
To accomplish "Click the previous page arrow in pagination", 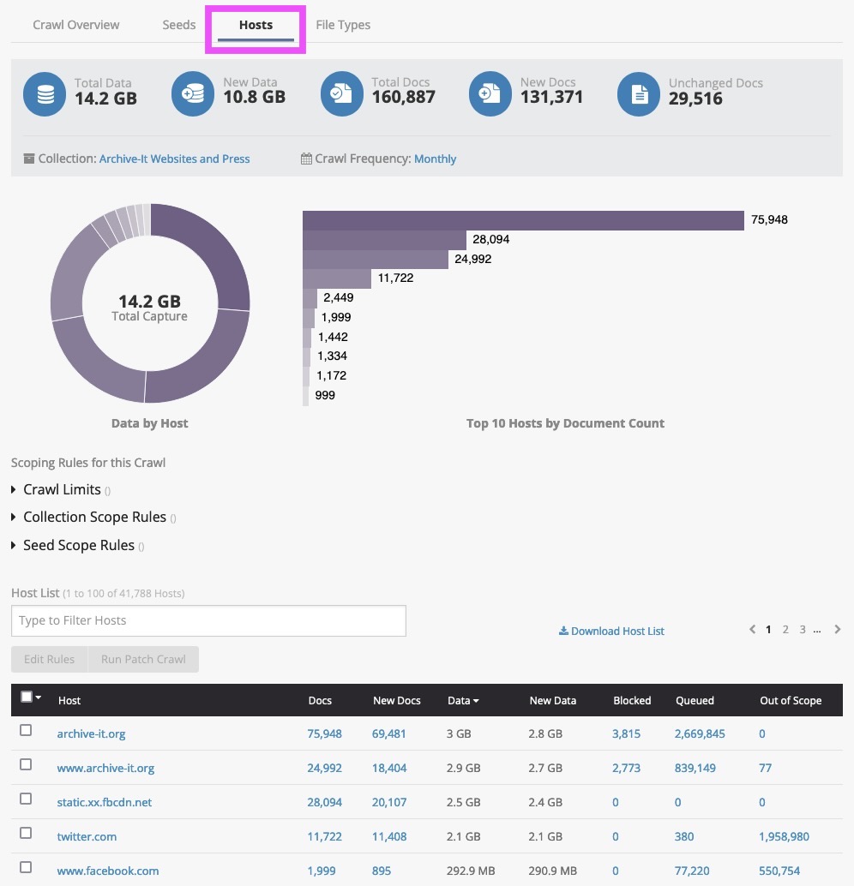I will (752, 630).
